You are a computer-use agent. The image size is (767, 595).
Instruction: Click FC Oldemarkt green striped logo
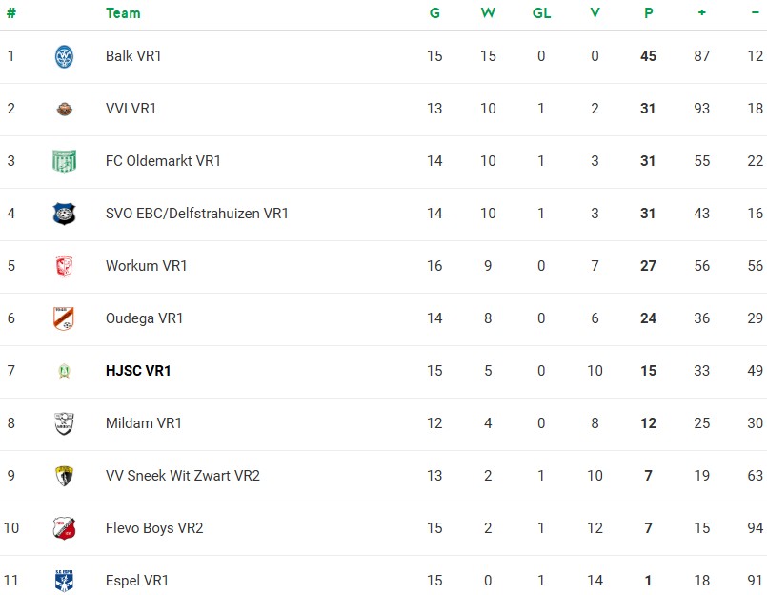pos(64,161)
